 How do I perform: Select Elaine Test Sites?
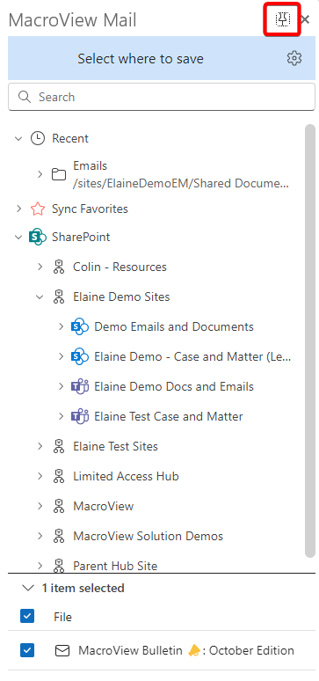(115, 446)
